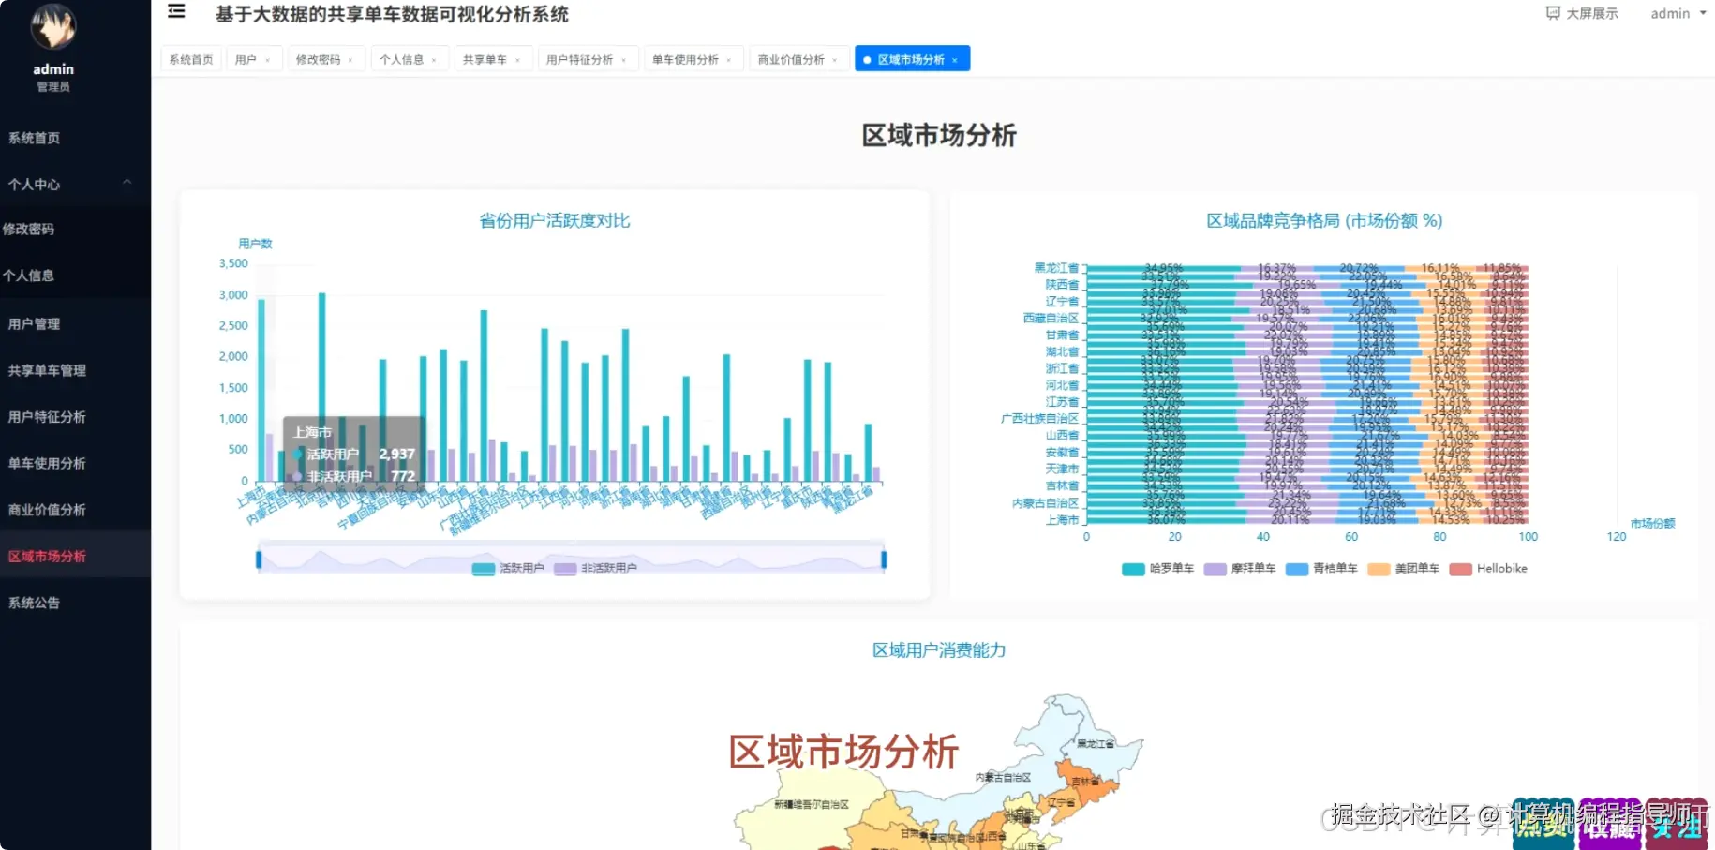Click the 黑龙江省 row label in the brand chart
1715x850 pixels.
click(x=1056, y=268)
